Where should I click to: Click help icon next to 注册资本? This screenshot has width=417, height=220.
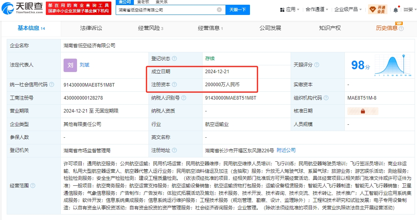[174, 84]
